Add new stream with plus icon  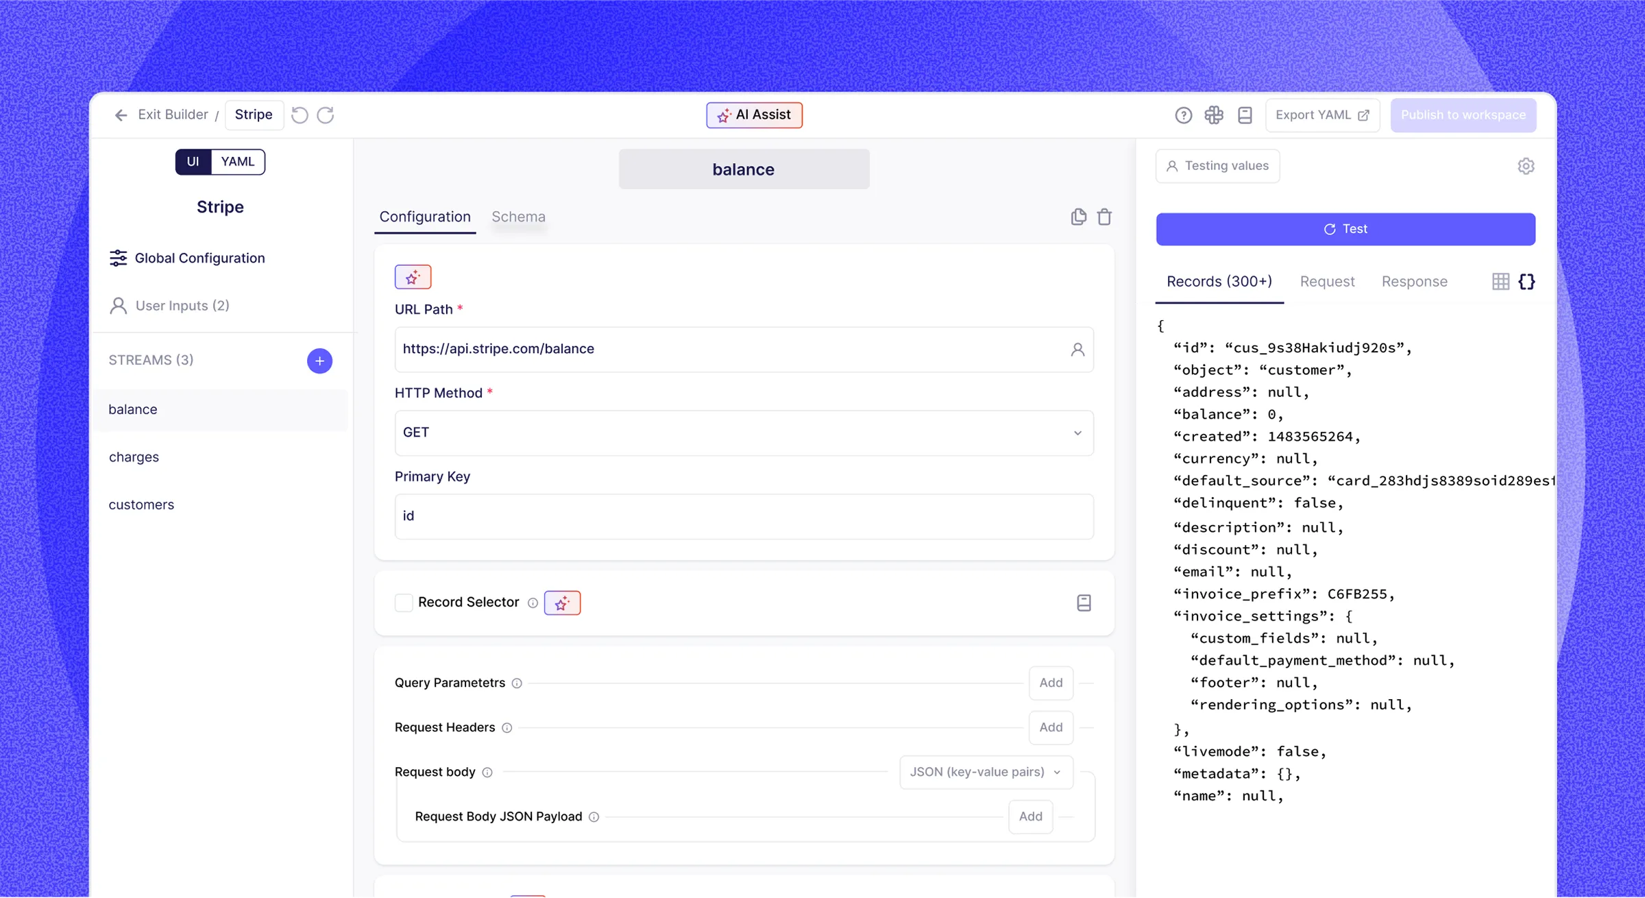319,361
